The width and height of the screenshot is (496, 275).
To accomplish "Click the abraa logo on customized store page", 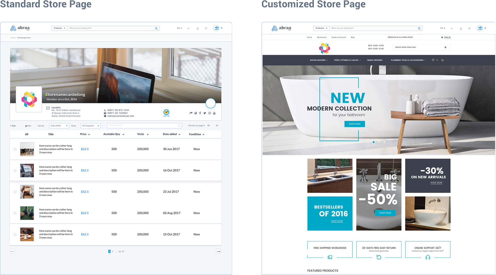I will pos(281,28).
